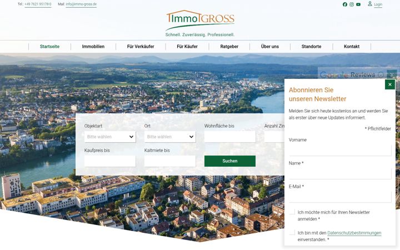Viewport: 400px width, 250px height.
Task: Go to the Startseite menu item
Action: pyautogui.click(x=49, y=47)
